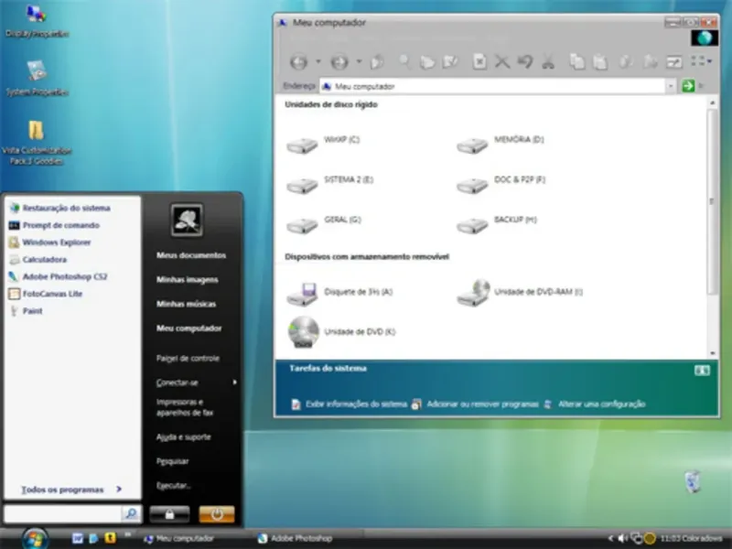Select the MEMÓRIA (D:) drive

(x=501, y=144)
